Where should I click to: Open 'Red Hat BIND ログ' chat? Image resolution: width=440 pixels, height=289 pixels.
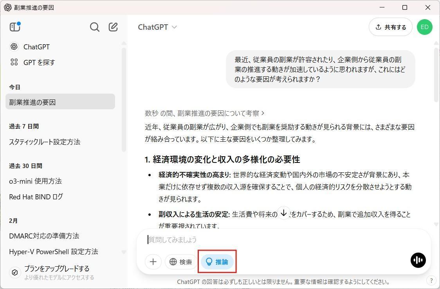point(36,197)
